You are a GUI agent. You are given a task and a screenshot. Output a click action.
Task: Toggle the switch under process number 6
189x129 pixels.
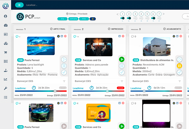tap(153, 18)
